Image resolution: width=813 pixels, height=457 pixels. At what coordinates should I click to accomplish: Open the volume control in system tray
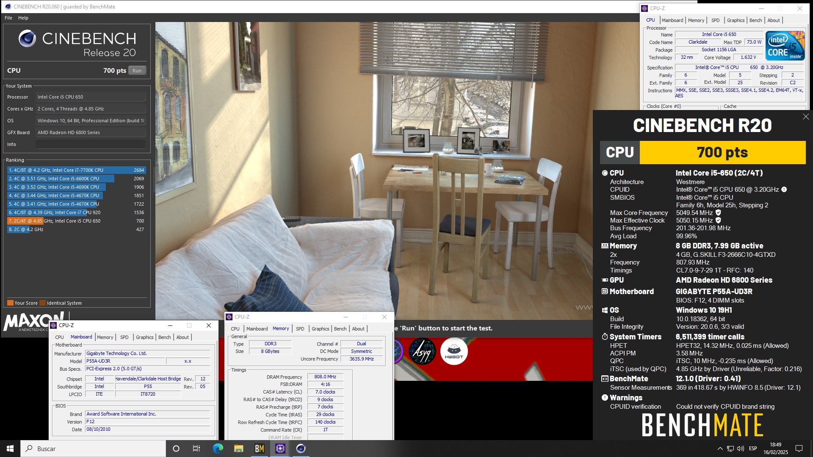pos(741,449)
